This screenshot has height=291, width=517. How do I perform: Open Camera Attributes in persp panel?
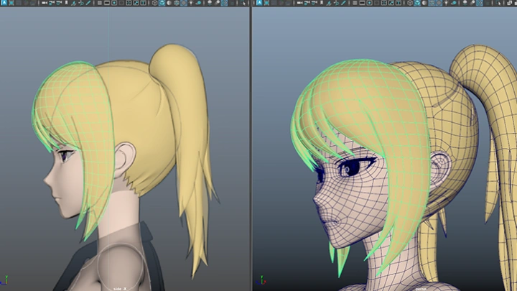[x=315, y=3]
